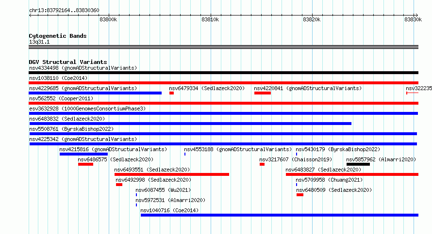
Task: Open the nsv1038110 (Coe2014) label
Action: 58,78
